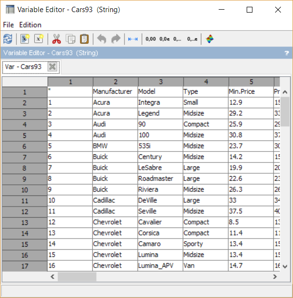This screenshot has height=298, width=293.
Task: Select the 30.8 price cell
Action: pos(251,135)
